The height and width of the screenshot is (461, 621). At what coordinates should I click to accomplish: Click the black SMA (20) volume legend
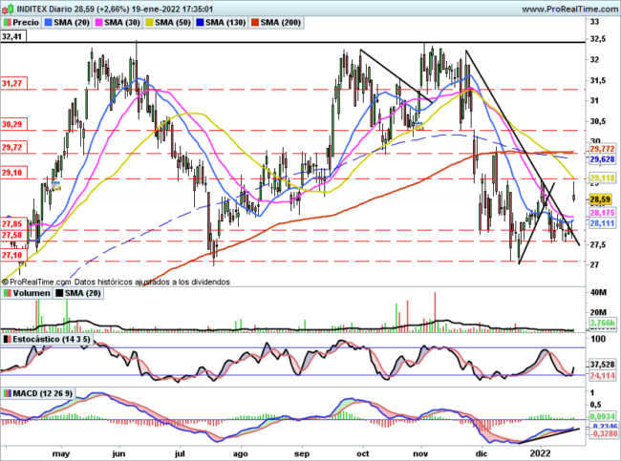tap(78, 293)
